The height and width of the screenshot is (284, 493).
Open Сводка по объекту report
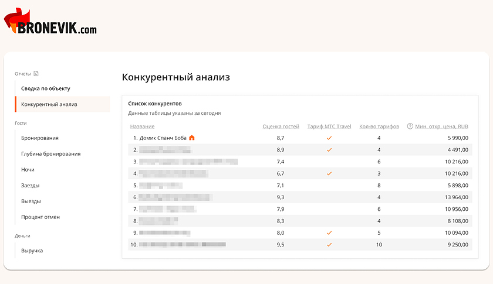point(46,88)
